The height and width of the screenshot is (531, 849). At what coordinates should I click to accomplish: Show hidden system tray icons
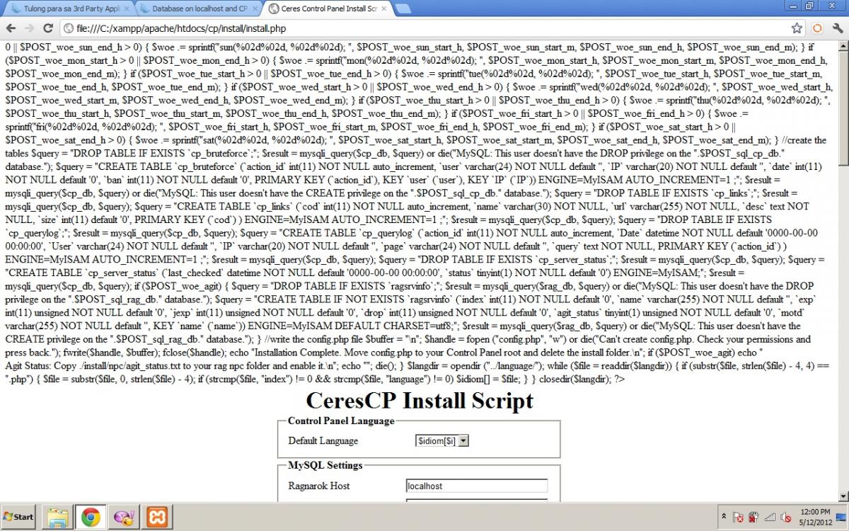(x=724, y=517)
